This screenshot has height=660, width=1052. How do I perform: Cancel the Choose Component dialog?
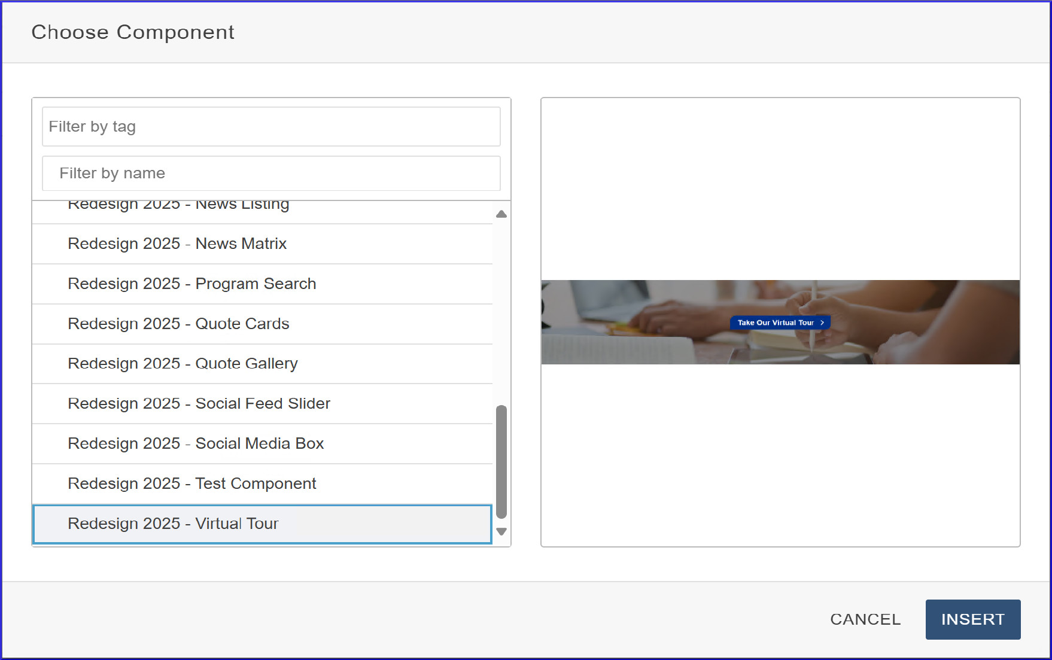tap(865, 619)
